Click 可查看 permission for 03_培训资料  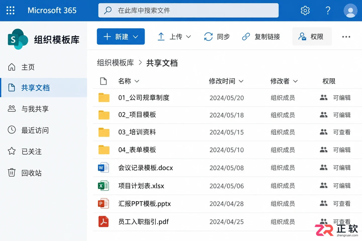click(342, 132)
